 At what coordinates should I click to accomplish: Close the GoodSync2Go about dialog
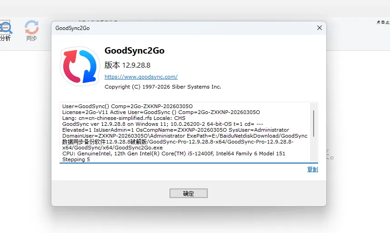(320, 28)
